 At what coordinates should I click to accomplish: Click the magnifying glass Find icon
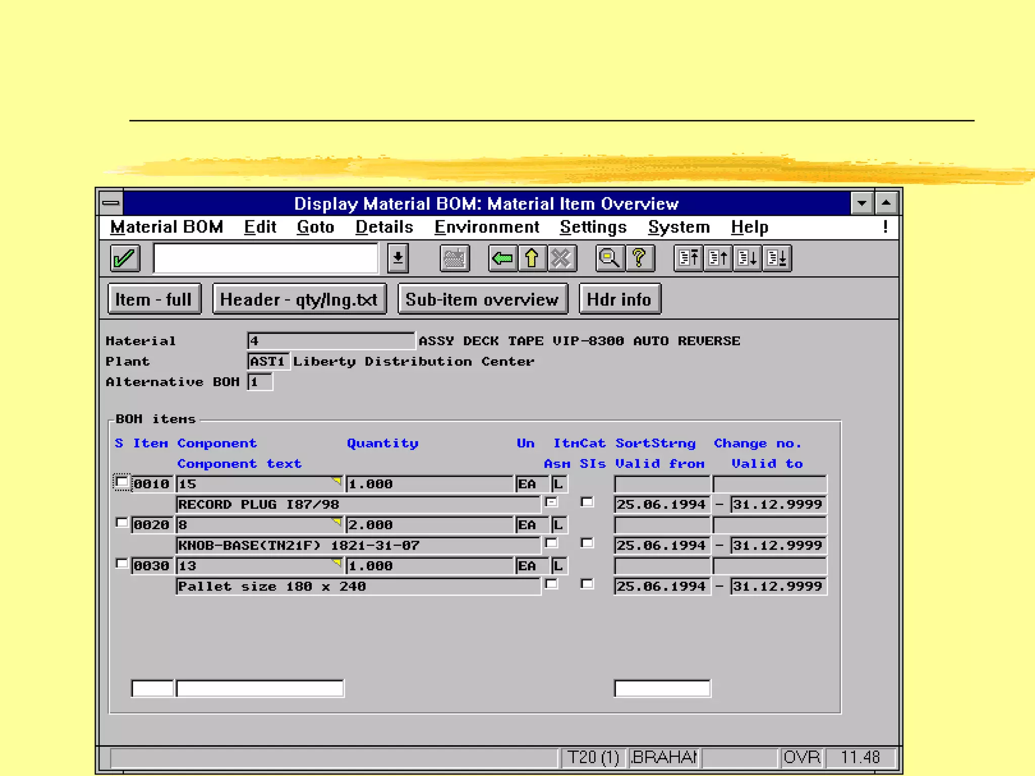point(609,258)
